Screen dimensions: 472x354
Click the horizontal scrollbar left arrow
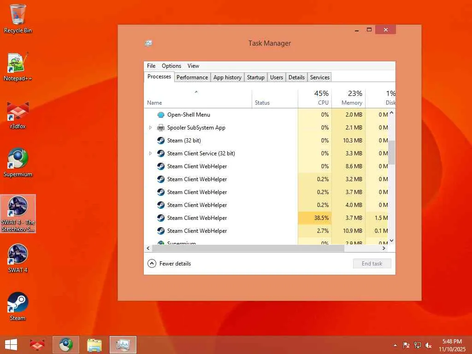coord(148,248)
